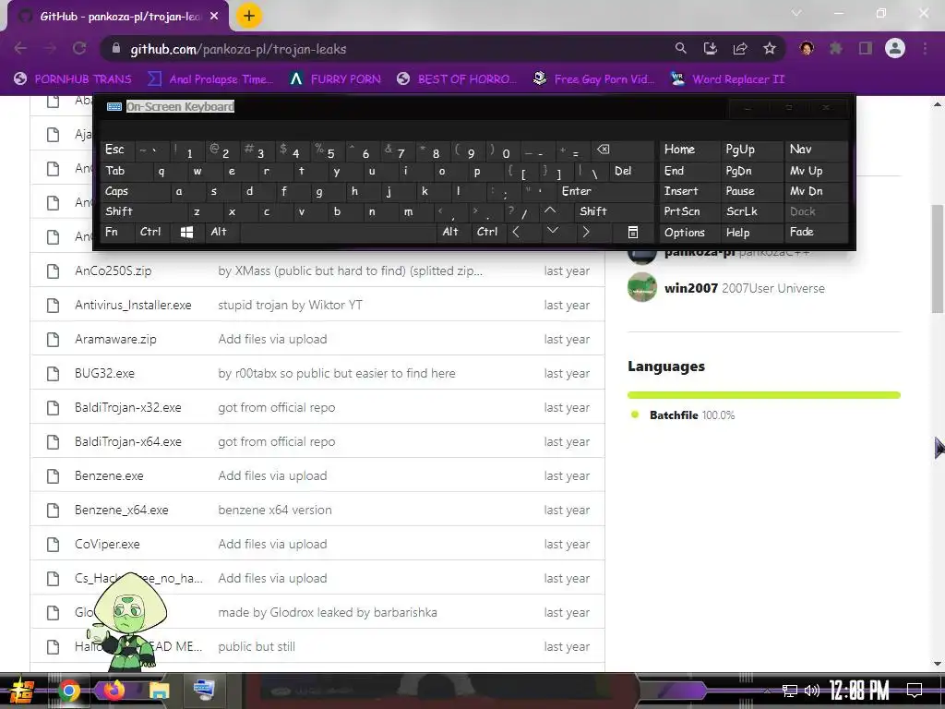Toggle the left Alt key on On-Screen Keyboard

coord(221,232)
